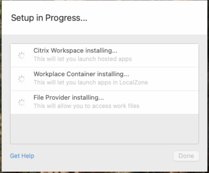
Task: Select the "Workplace Container installing..." label
Action: 81,74
